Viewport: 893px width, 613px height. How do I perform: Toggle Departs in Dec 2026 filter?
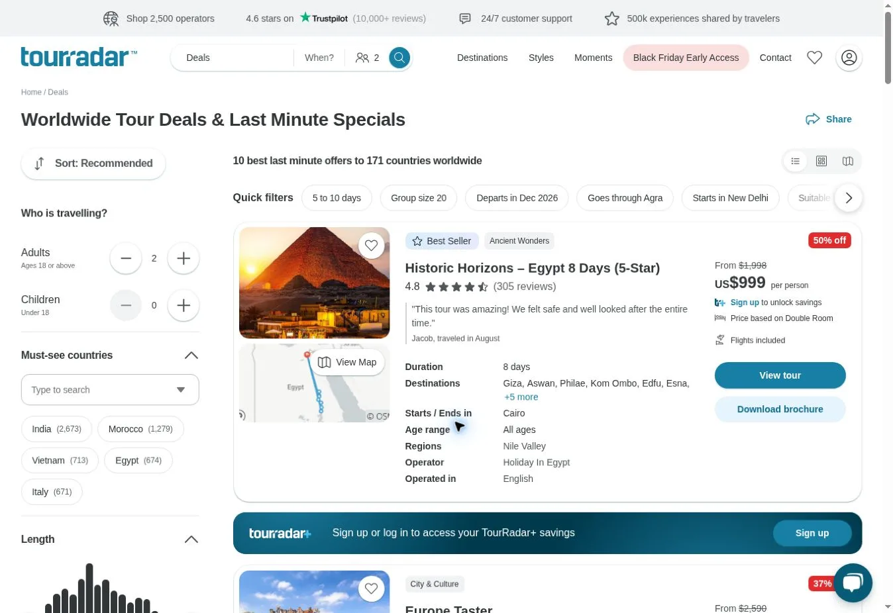pos(517,198)
